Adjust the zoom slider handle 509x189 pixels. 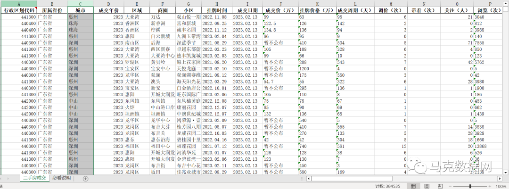tap(470, 186)
